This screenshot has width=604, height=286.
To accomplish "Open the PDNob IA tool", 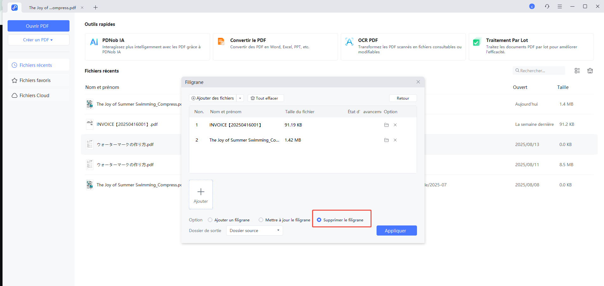I will click(147, 46).
